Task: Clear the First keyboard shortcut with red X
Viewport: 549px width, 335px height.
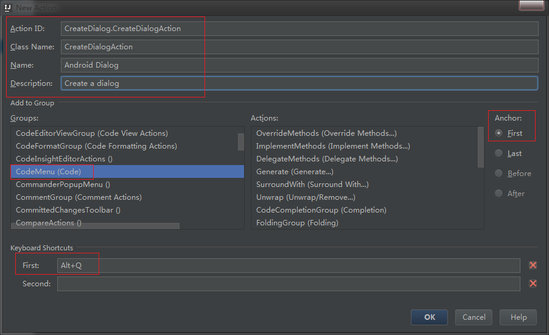Action: point(533,265)
